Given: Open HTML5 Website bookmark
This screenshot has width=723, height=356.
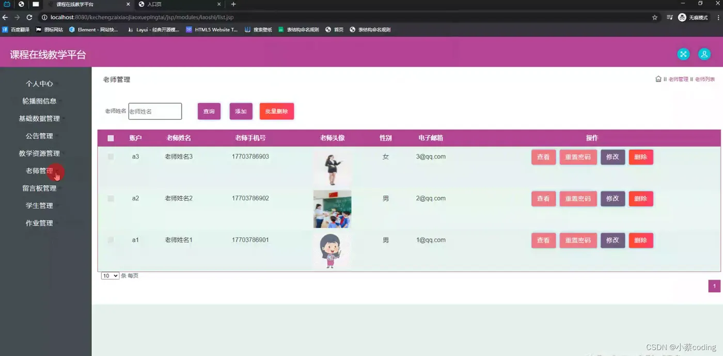Looking at the screenshot, I should [x=212, y=29].
